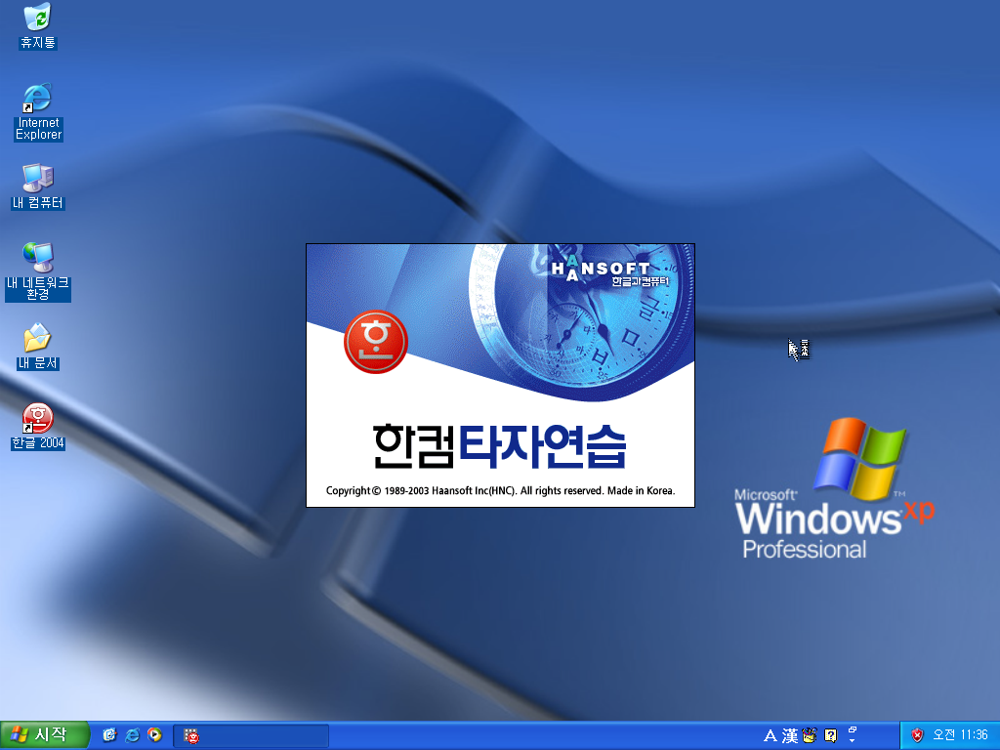Select the 내 네트워크 환경 desktop icon
The image size is (1000, 750).
[38, 271]
